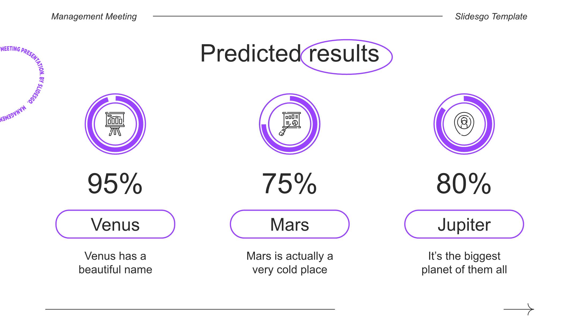Image resolution: width=579 pixels, height=326 pixels.
Task: Click the 80% statistic text
Action: (x=464, y=184)
